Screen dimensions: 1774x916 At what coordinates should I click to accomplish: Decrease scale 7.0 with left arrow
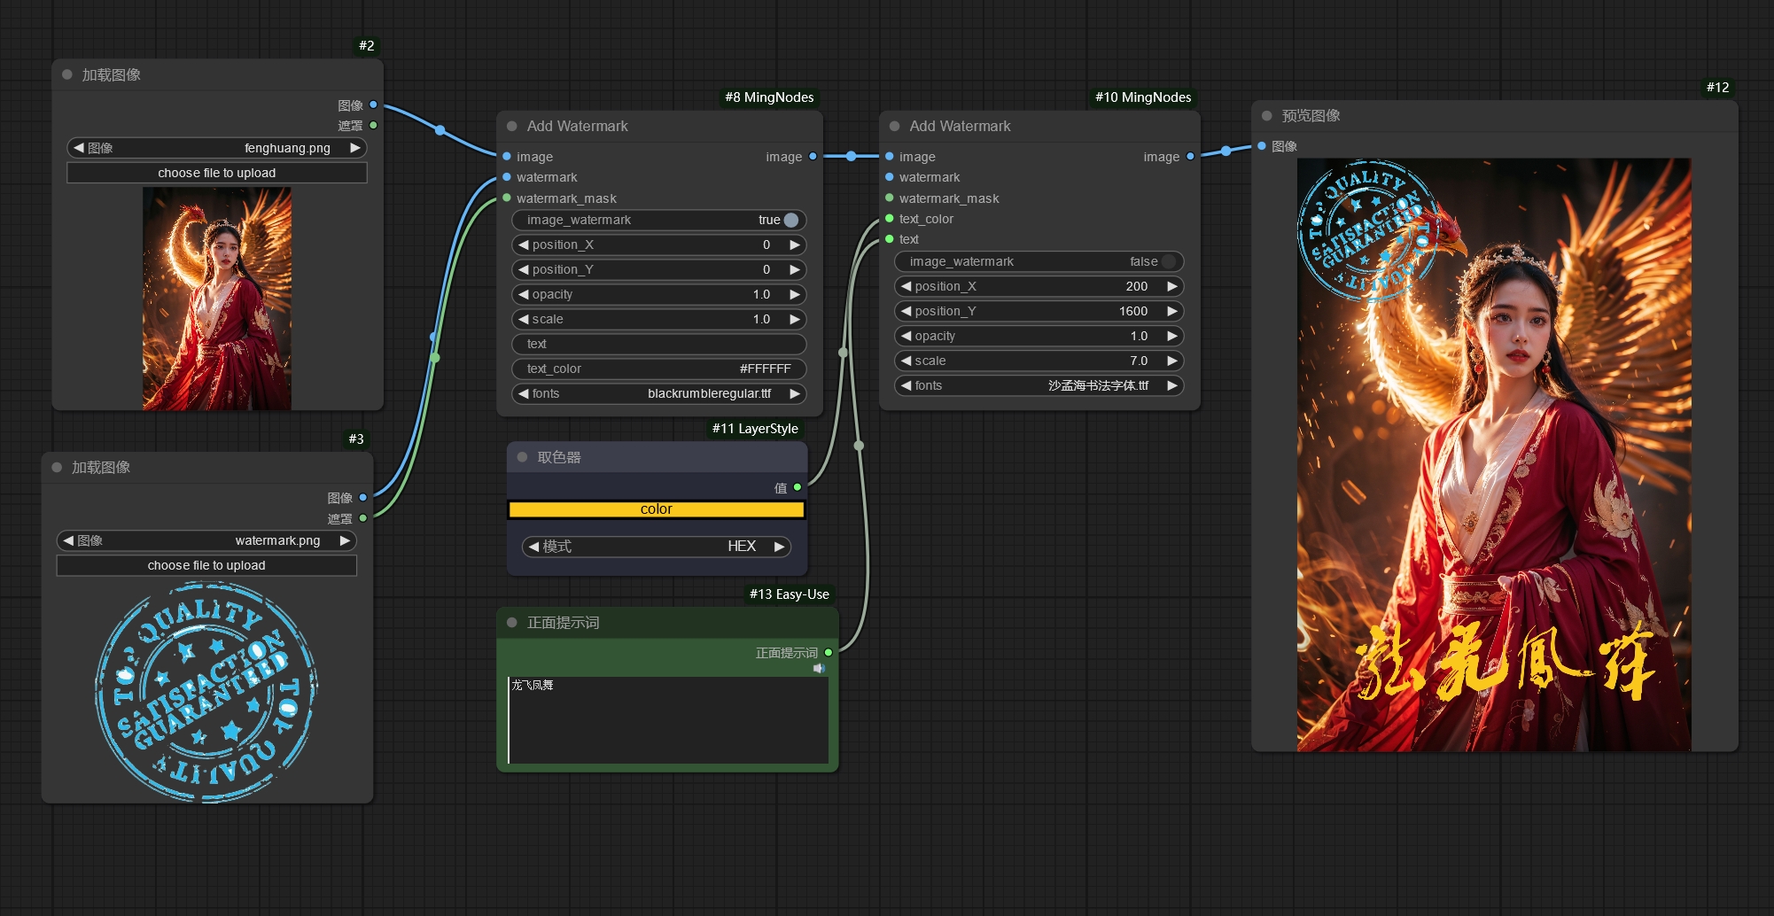pos(906,361)
